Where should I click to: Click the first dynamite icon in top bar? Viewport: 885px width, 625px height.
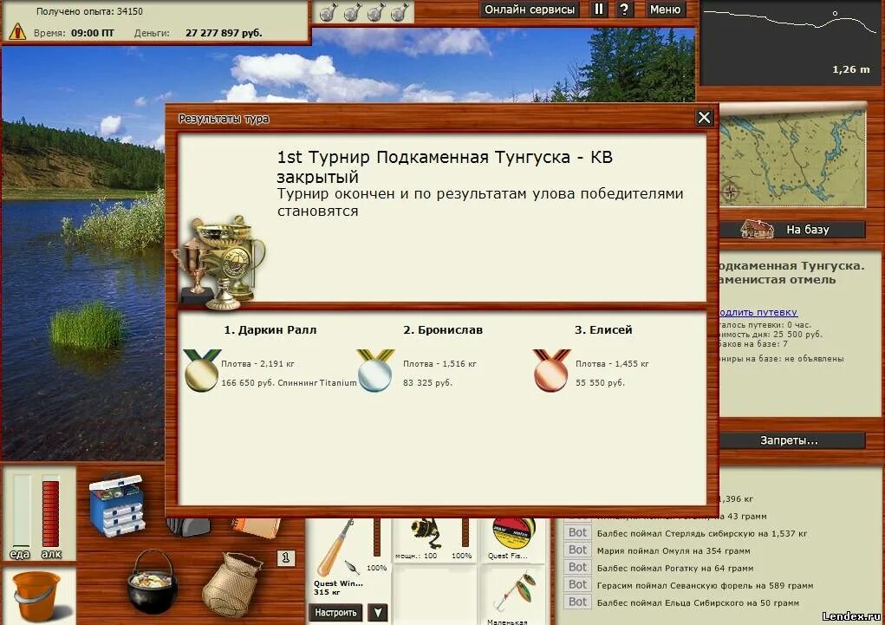coord(328,11)
